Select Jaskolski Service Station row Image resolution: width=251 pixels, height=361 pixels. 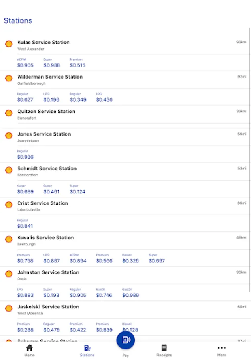[x=48, y=307]
